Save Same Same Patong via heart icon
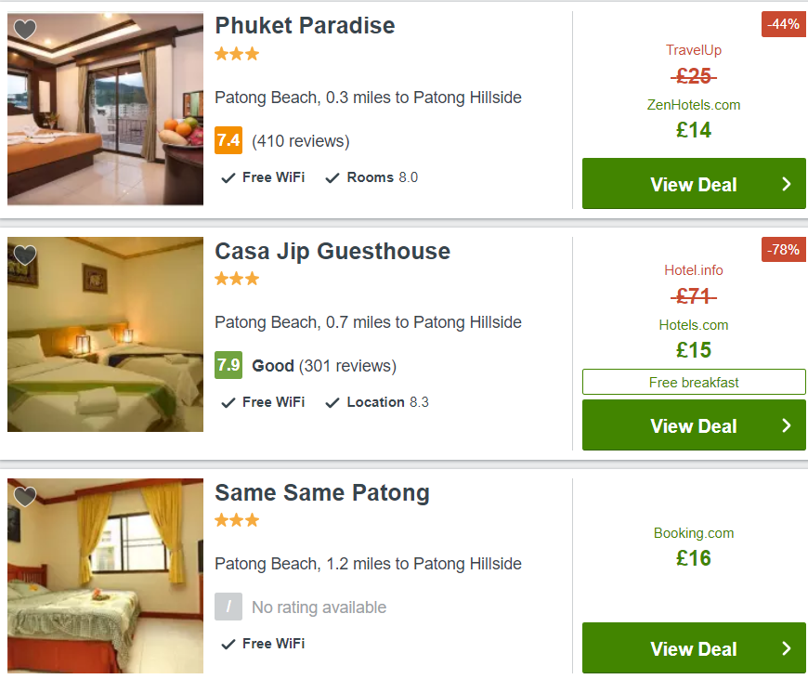The width and height of the screenshot is (808, 679). [25, 496]
